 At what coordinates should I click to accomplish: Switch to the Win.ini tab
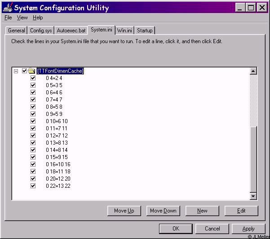[x=124, y=31]
